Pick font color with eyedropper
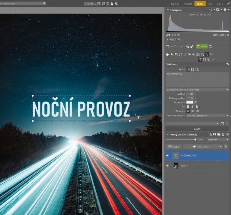 coord(195,102)
